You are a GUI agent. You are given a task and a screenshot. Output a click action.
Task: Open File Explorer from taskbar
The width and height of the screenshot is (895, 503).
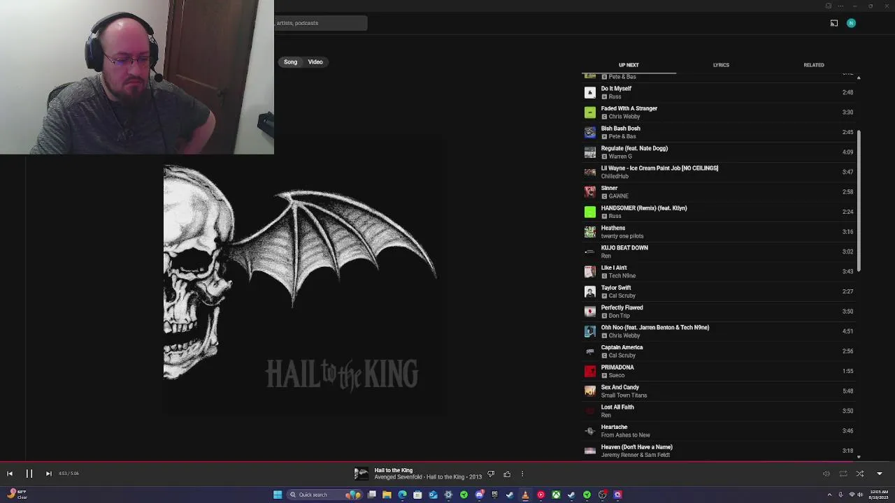[x=387, y=495]
